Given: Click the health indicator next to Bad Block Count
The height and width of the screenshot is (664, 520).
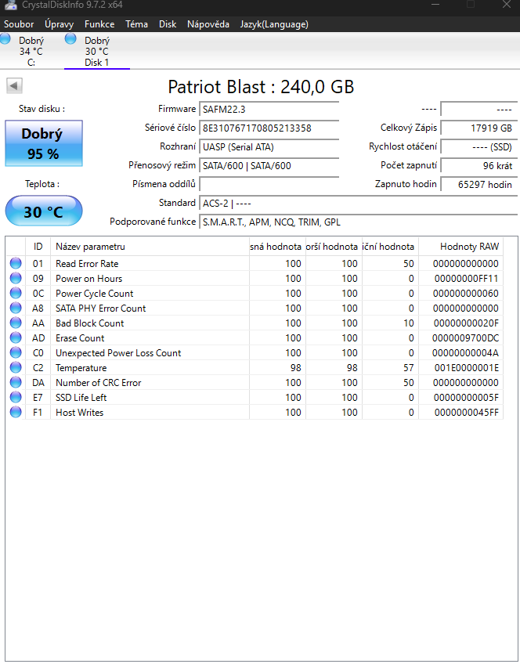Looking at the screenshot, I should pos(16,323).
